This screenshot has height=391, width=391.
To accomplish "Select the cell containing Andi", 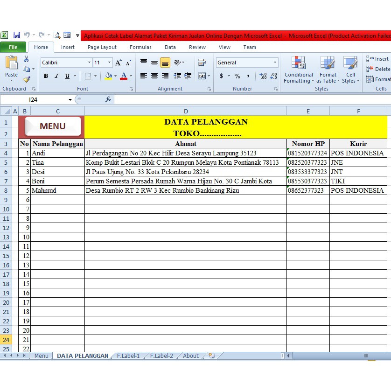I will (57, 153).
